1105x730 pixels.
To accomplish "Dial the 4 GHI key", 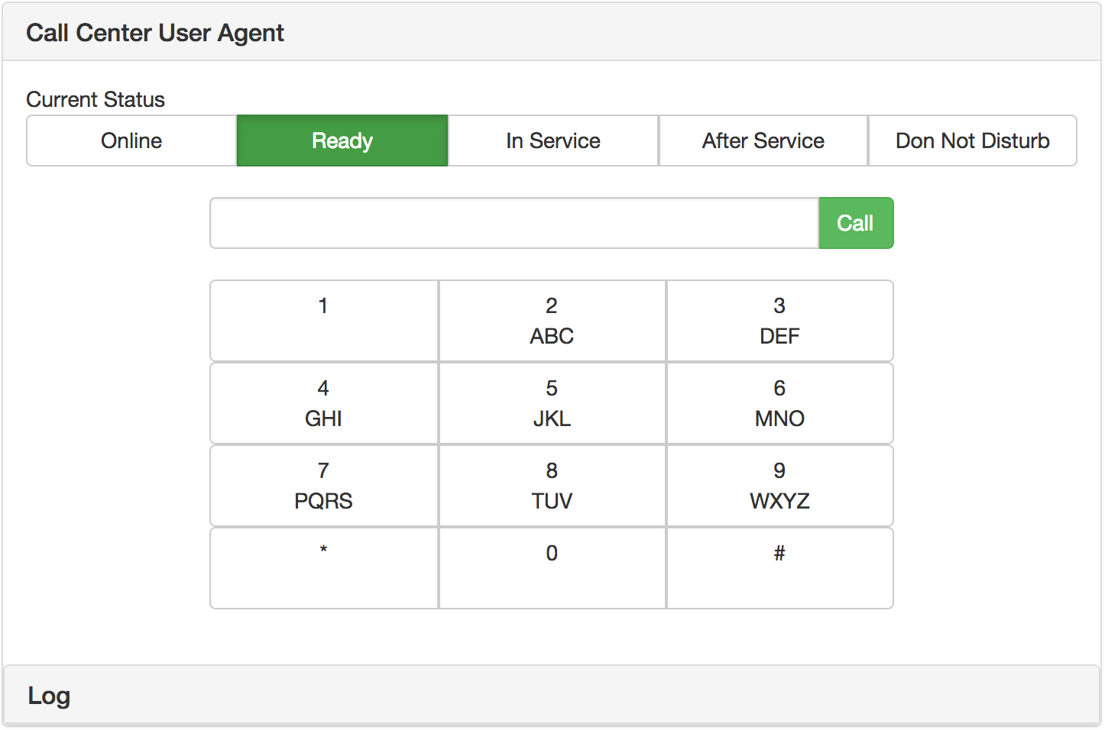I will (324, 403).
